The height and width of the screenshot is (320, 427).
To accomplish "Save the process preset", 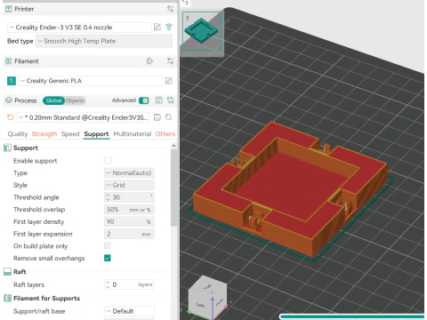I will coord(157,117).
